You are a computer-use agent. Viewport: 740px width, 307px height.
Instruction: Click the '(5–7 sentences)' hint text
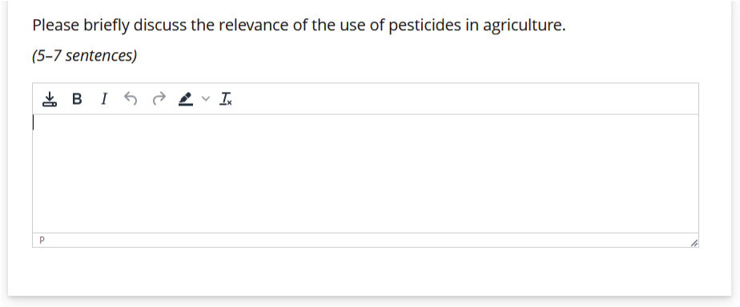point(84,55)
